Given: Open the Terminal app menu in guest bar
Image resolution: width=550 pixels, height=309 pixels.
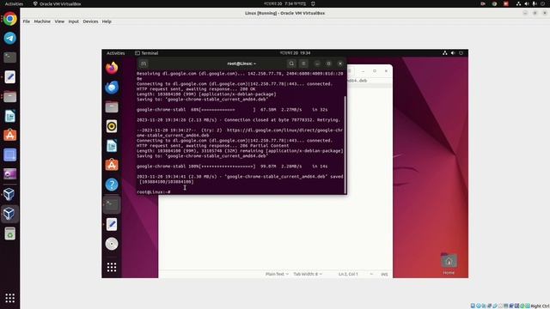Looking at the screenshot, I should [x=147, y=53].
